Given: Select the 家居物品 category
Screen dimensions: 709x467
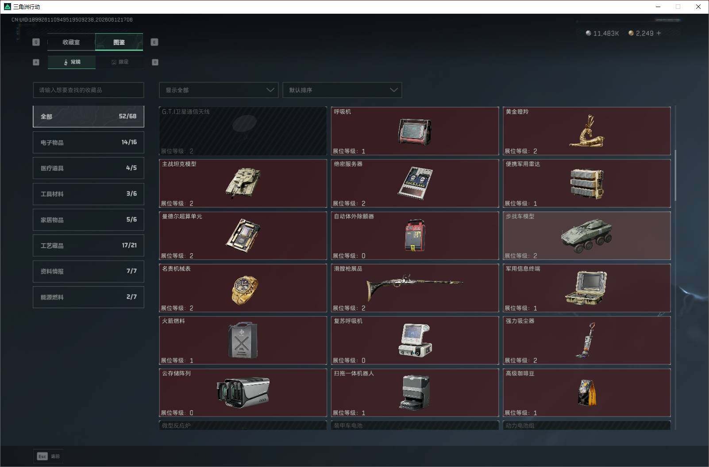Looking at the screenshot, I should [x=89, y=220].
